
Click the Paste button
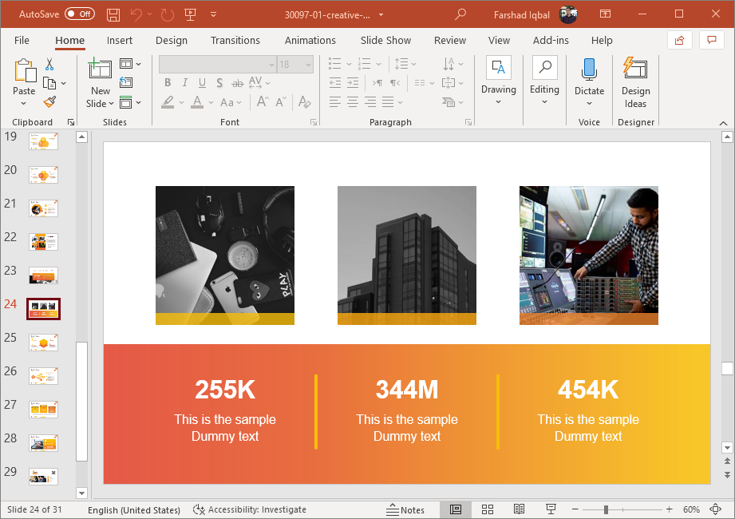click(24, 72)
